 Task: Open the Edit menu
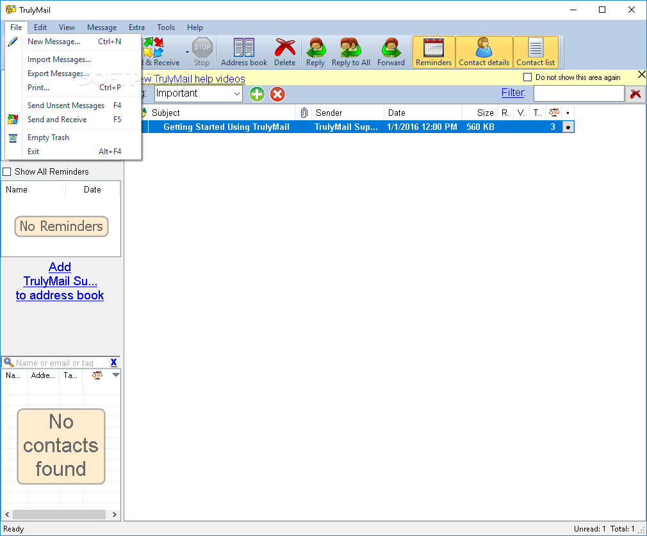pyautogui.click(x=40, y=28)
